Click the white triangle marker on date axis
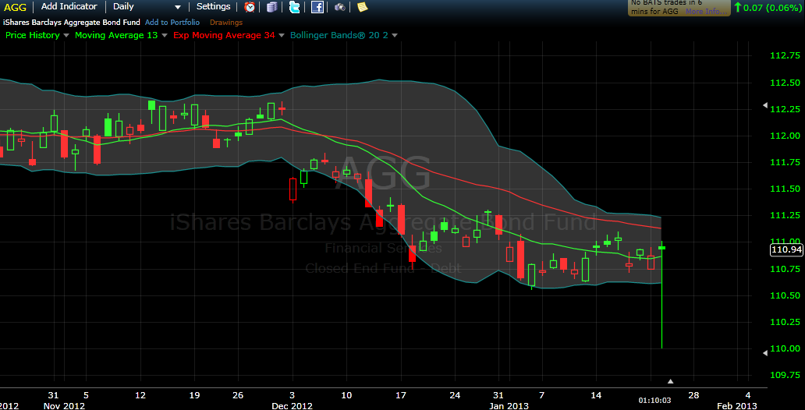Image resolution: width=805 pixels, height=410 pixels. [x=670, y=381]
